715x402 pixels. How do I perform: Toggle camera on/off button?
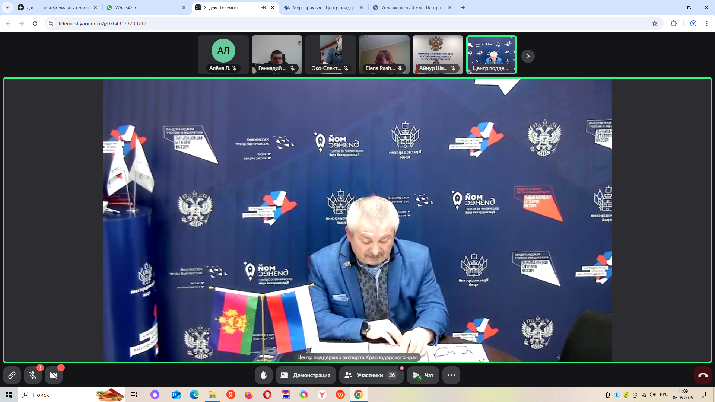click(54, 375)
